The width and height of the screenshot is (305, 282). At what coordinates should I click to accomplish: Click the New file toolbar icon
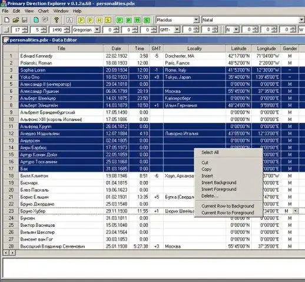click(x=7, y=20)
